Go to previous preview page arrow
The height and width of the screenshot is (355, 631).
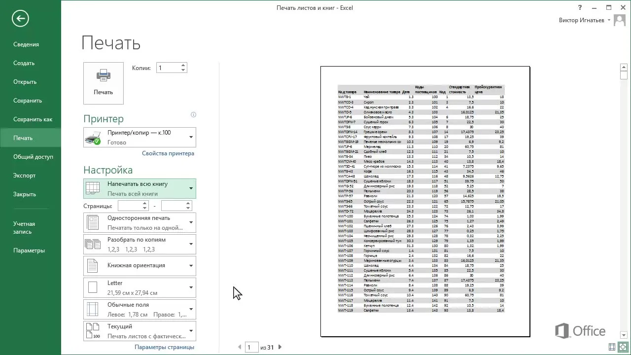click(240, 347)
